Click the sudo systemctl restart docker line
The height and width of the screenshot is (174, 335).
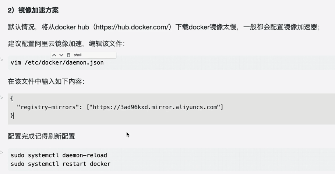point(61,164)
